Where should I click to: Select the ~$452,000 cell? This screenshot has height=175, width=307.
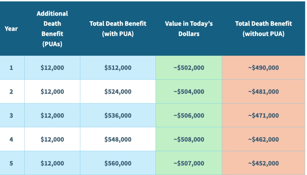click(264, 163)
